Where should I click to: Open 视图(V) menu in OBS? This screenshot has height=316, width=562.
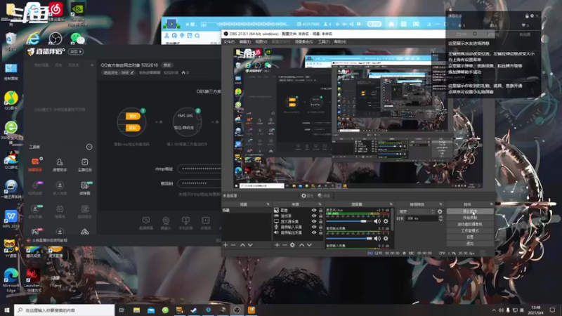(x=261, y=42)
